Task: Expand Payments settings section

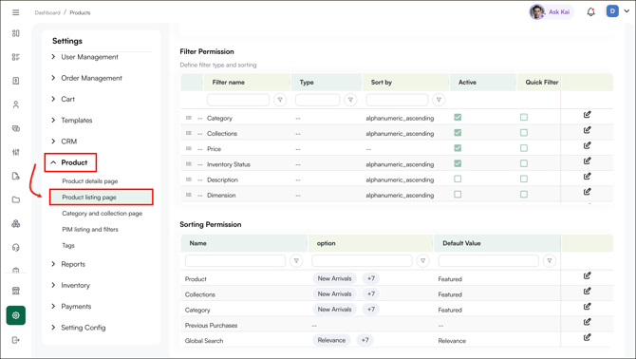Action: (71, 306)
